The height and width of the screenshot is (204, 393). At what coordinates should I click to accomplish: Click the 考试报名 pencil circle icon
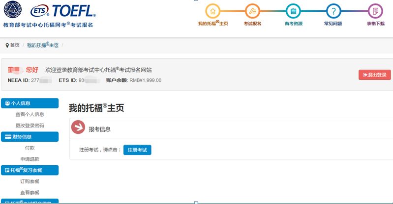[252, 11]
